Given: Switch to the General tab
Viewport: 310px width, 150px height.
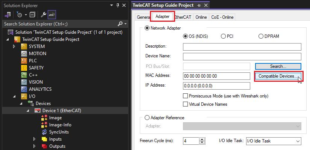Looking at the screenshot, I should 143,17.
